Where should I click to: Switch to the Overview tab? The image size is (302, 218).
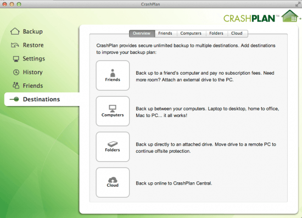coord(142,33)
